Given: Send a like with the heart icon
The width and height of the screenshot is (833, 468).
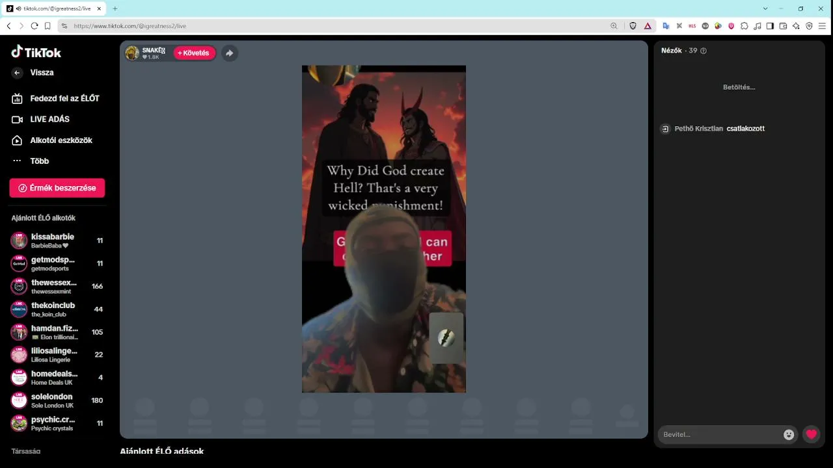Looking at the screenshot, I should [x=811, y=434].
